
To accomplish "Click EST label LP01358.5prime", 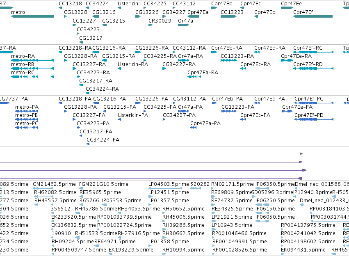I will tap(169, 242).
